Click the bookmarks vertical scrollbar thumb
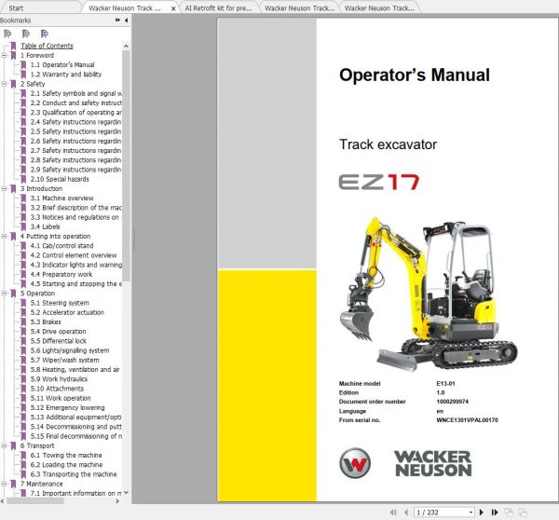The image size is (559, 520). (126, 166)
